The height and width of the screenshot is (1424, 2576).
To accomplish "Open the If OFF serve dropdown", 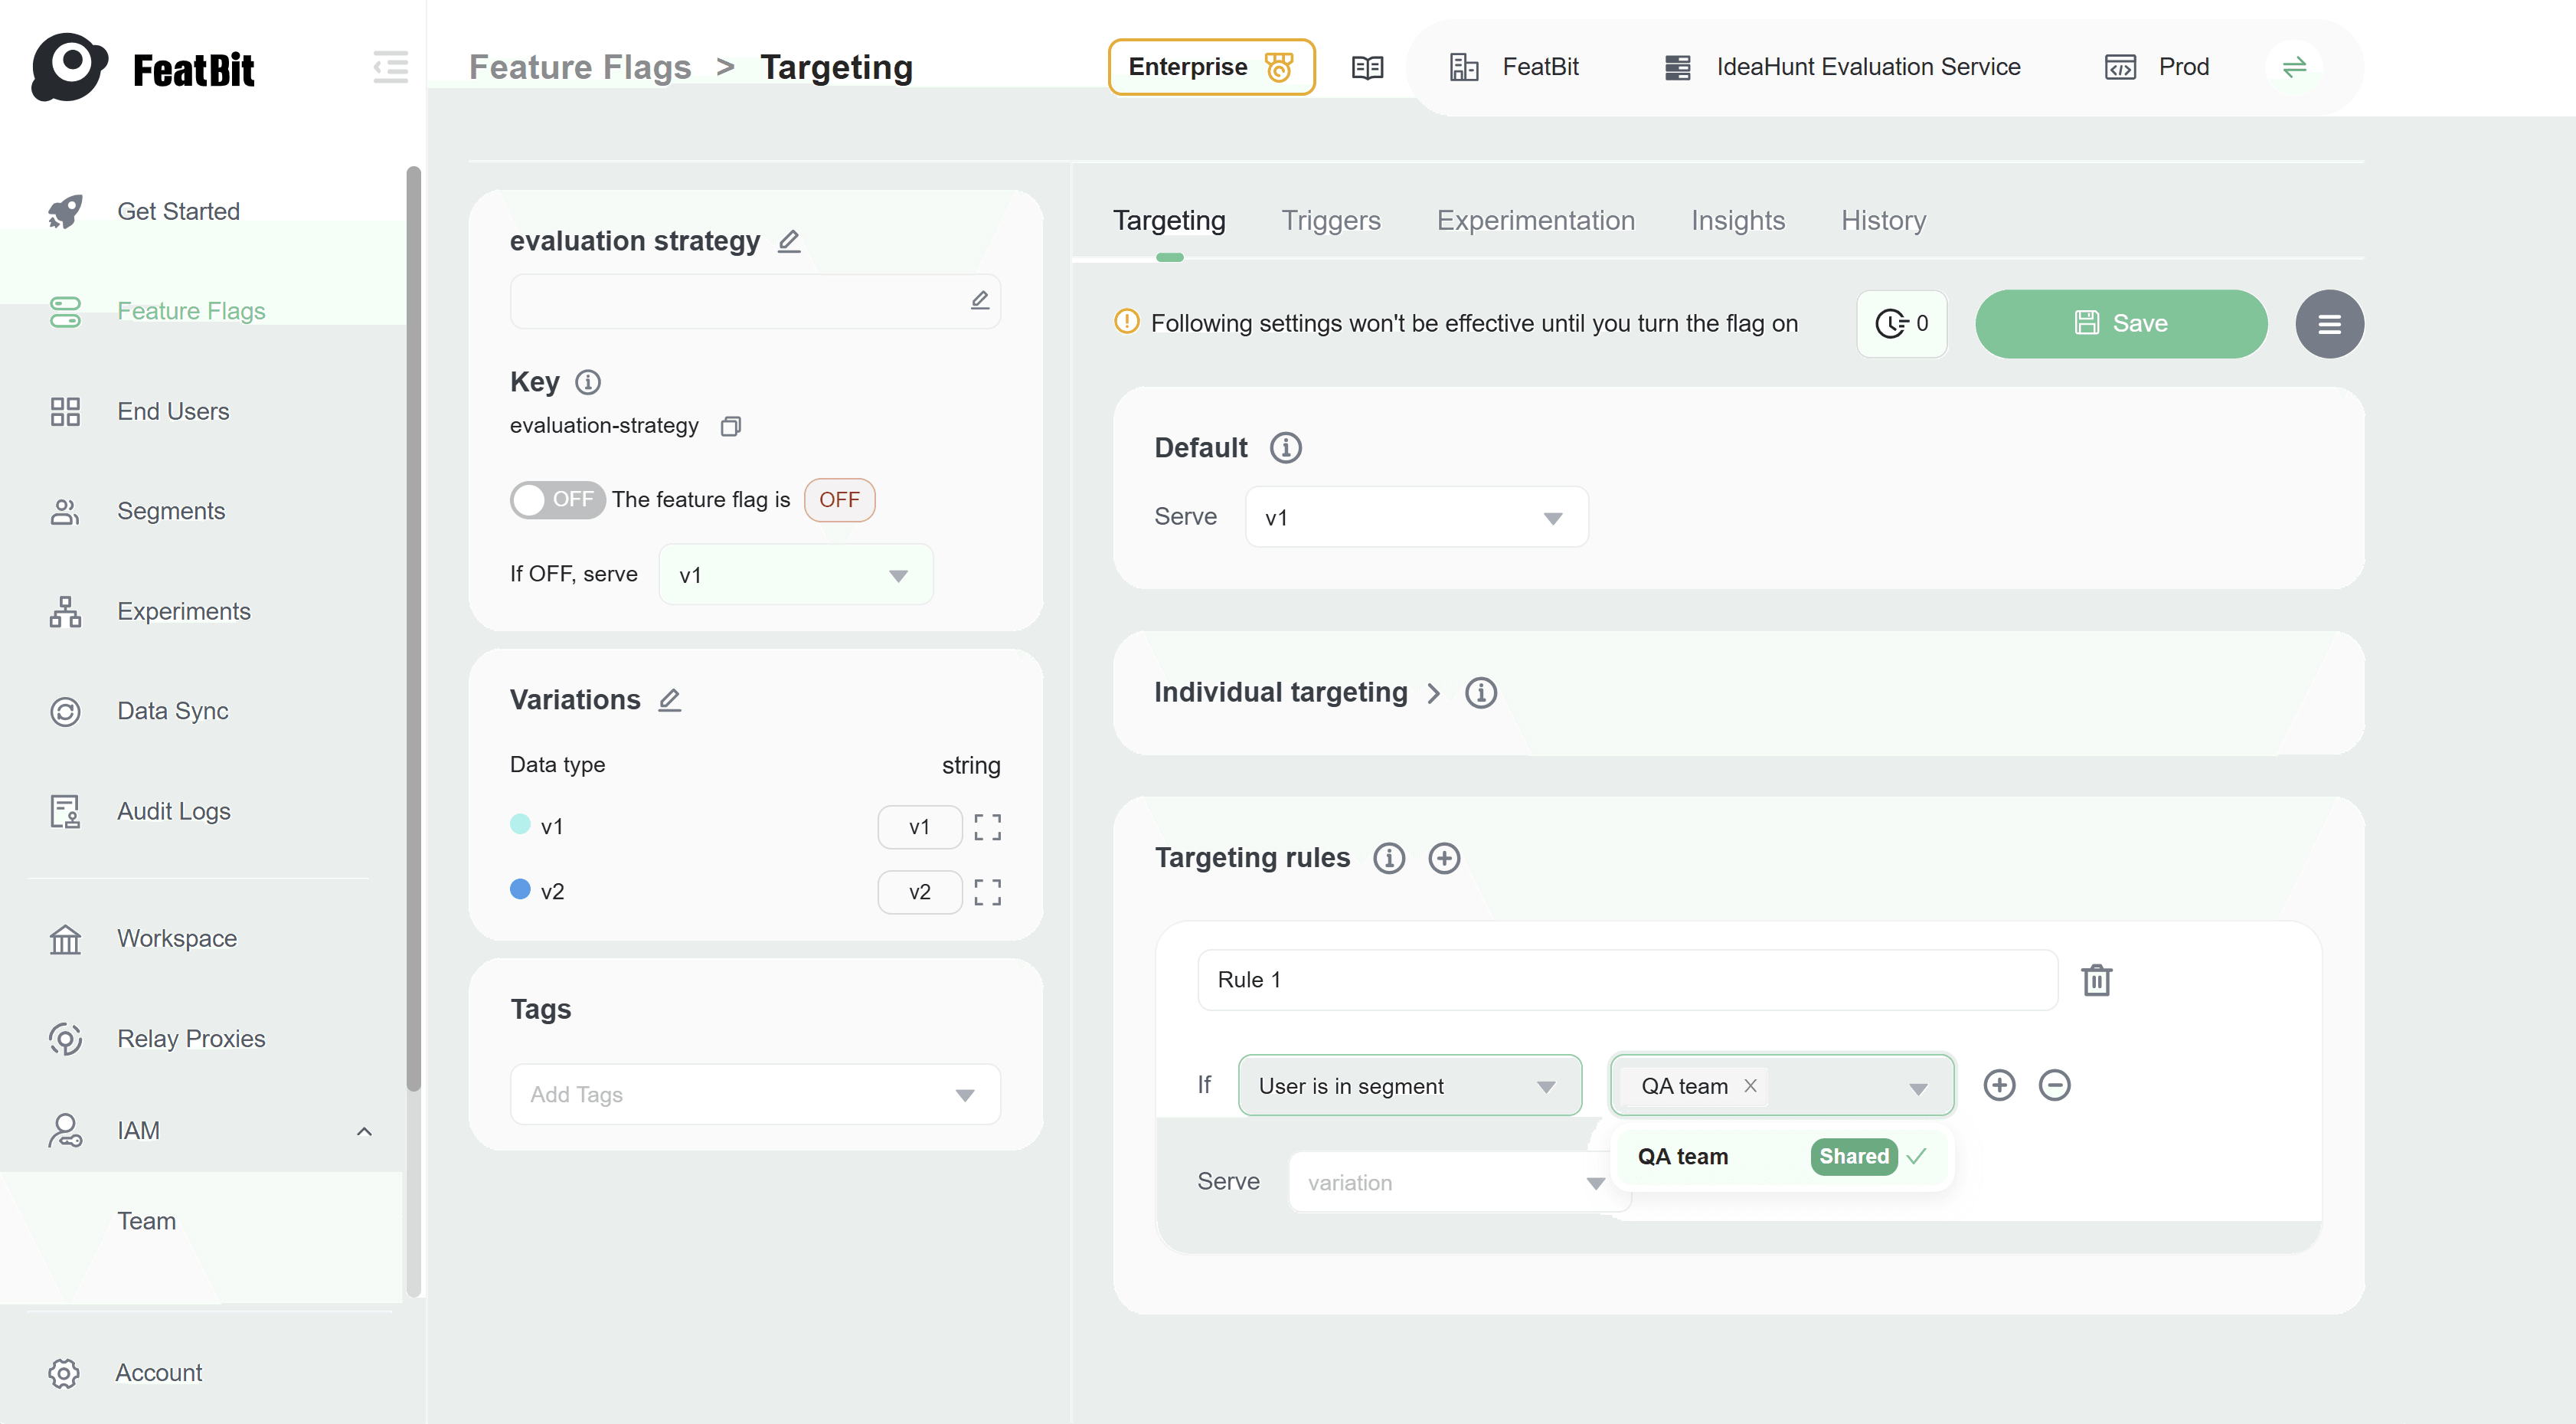I will tap(795, 574).
